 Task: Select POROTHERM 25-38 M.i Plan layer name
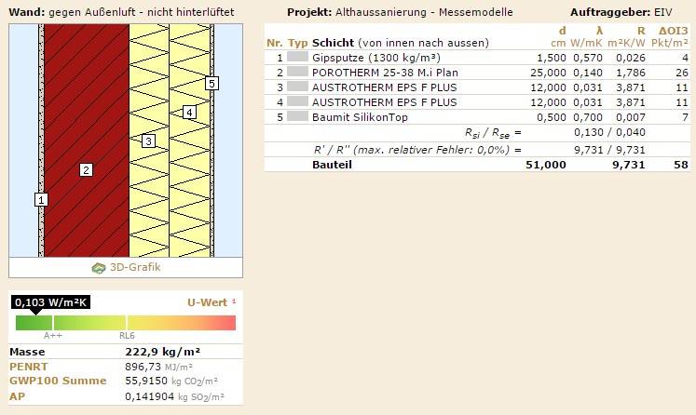click(385, 73)
